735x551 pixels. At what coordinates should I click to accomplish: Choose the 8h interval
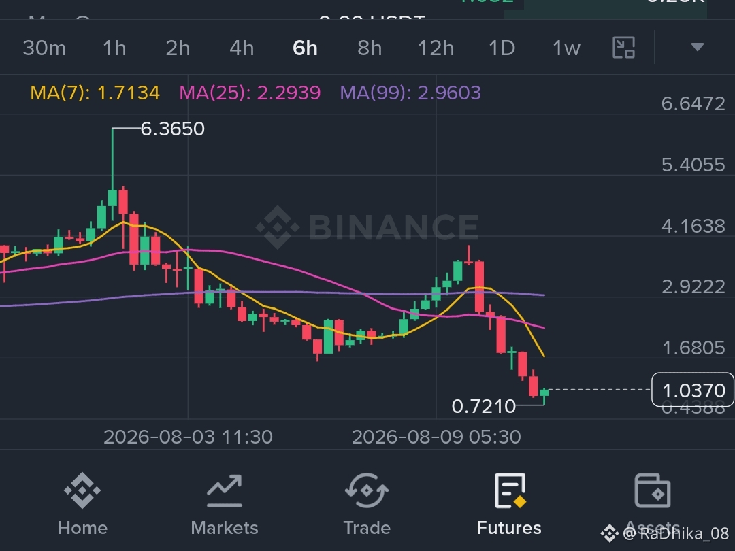(x=370, y=48)
